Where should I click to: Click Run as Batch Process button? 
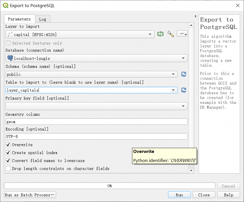(x=30, y=195)
